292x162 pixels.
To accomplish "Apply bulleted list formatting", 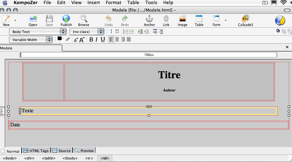I will click(x=131, y=32).
